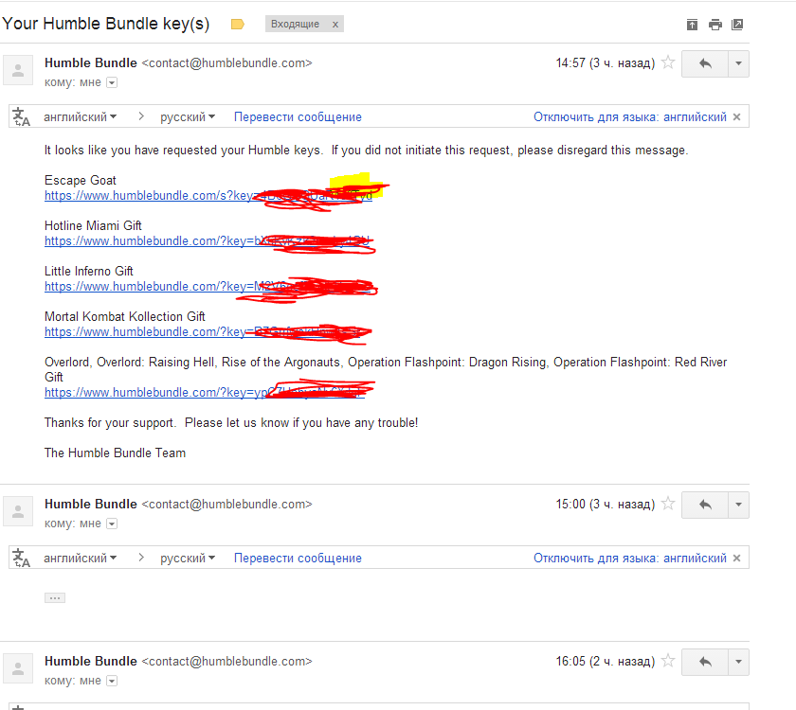Open more options for the 15:00 message

738,505
